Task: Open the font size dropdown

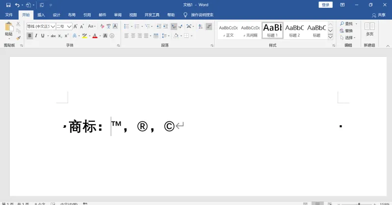Action: (x=69, y=26)
